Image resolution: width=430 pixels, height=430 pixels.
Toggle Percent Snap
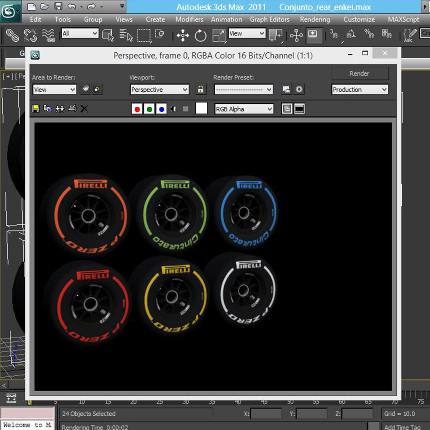click(369, 34)
